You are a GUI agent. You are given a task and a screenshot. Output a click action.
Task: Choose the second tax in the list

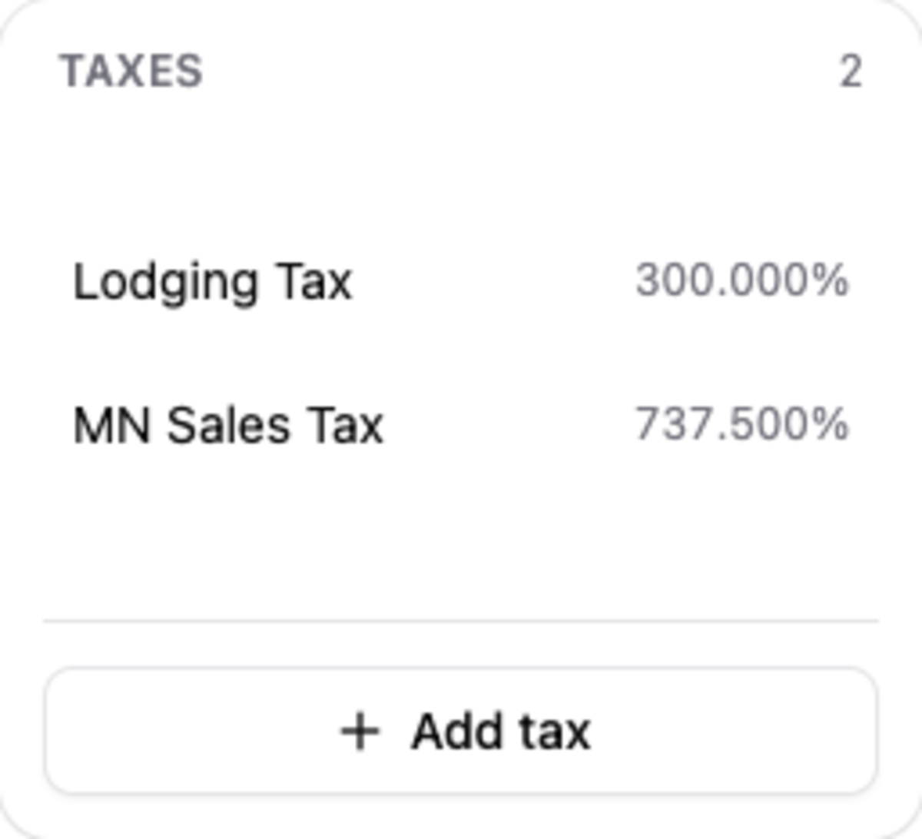pyautogui.click(x=461, y=424)
